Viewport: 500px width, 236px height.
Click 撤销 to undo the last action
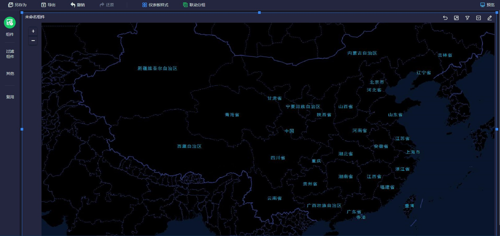(x=78, y=5)
